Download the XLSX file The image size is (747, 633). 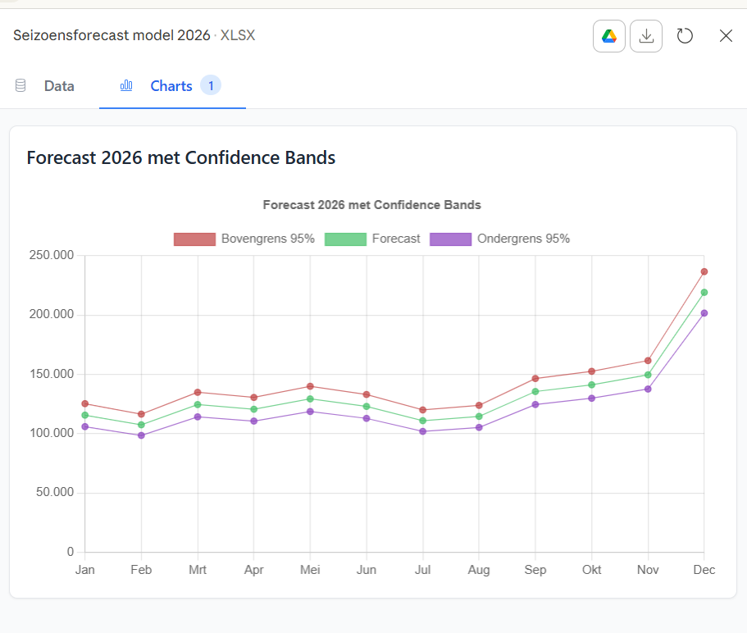tap(646, 36)
